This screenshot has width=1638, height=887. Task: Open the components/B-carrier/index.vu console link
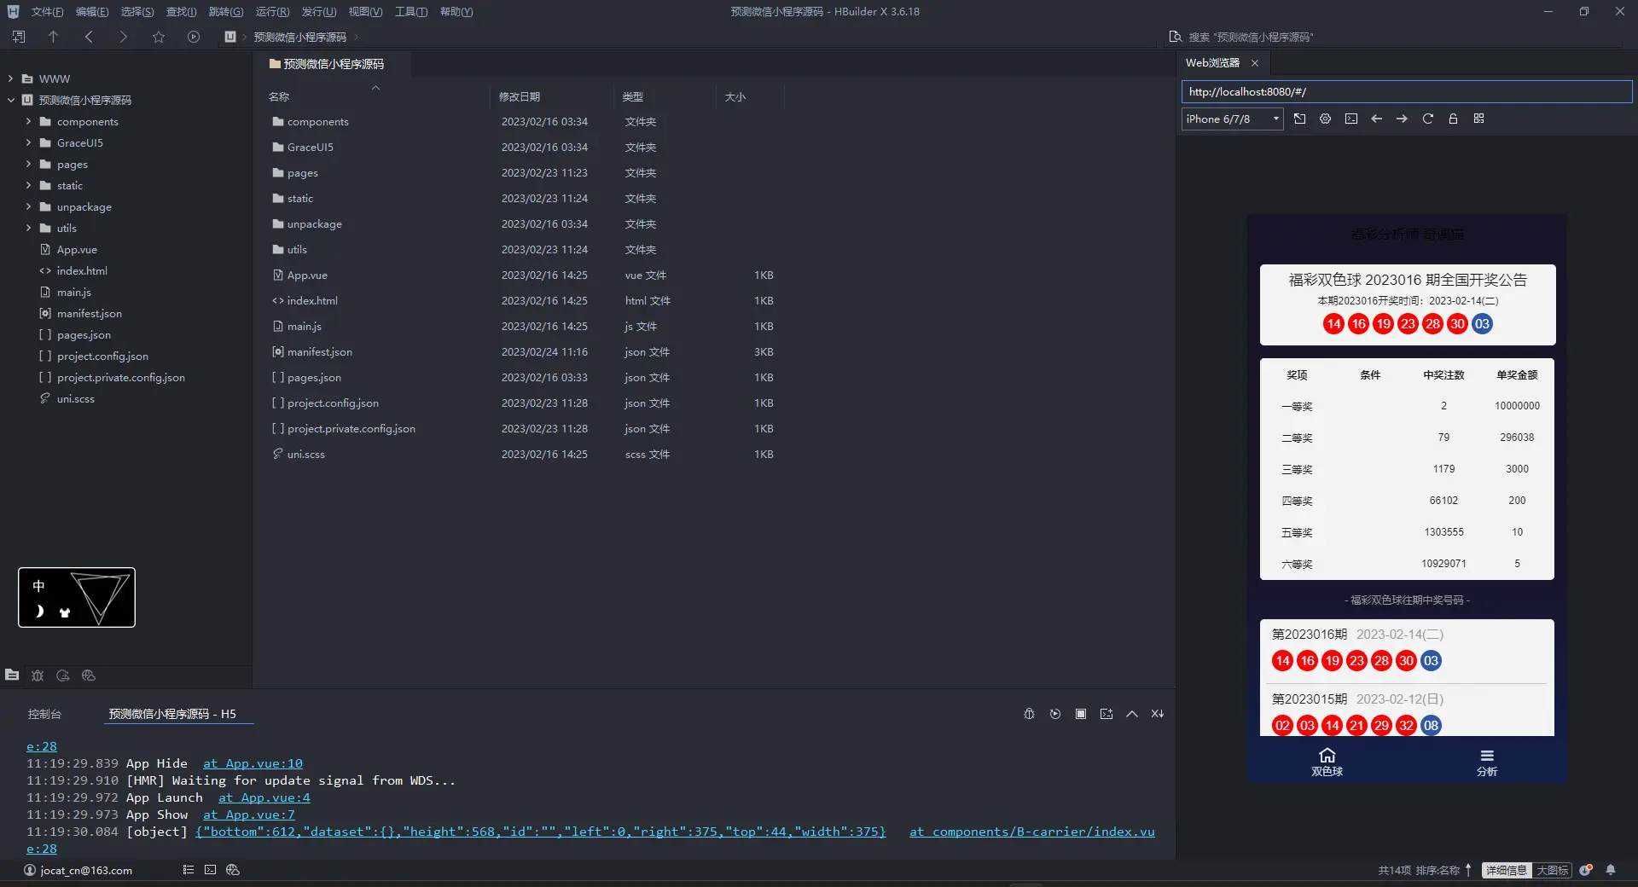pyautogui.click(x=1032, y=832)
